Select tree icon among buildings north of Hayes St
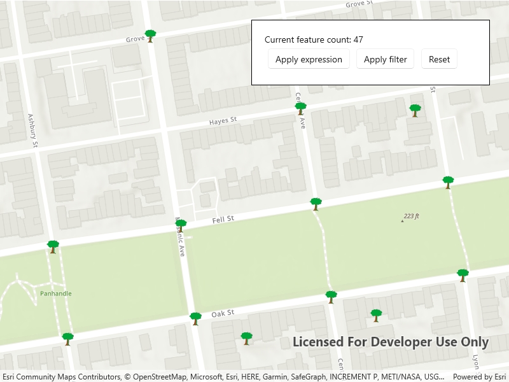The height and width of the screenshot is (382, 509). 415,110
